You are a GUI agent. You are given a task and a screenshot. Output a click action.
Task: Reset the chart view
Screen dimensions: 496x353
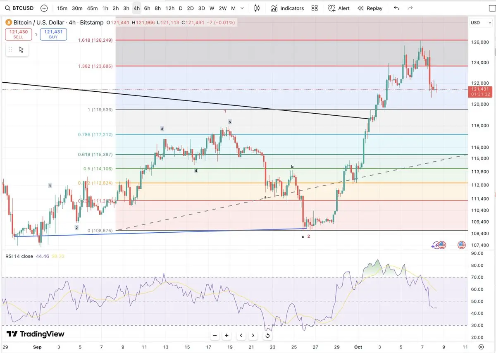[267, 336]
